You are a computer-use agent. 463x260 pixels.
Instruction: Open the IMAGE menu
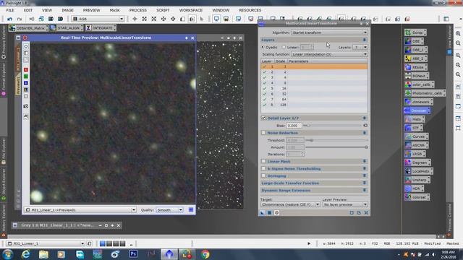(67, 10)
